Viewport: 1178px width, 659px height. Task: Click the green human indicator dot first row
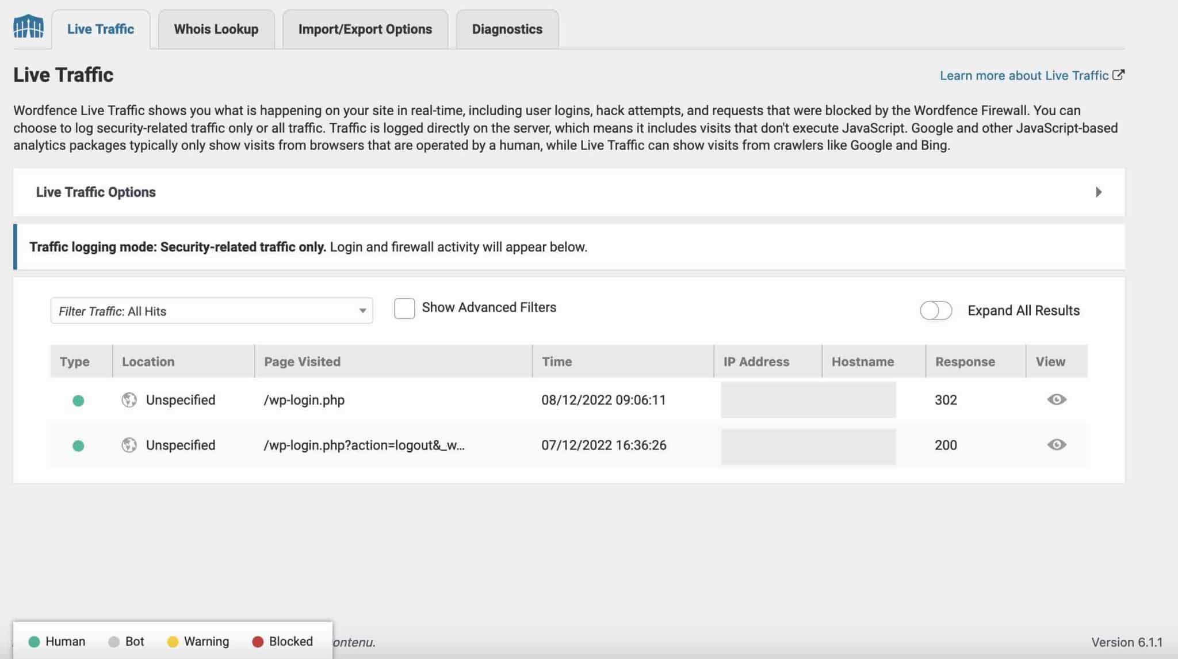point(78,400)
